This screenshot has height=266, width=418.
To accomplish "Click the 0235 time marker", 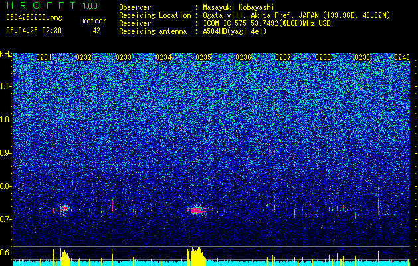I will click(203, 57).
